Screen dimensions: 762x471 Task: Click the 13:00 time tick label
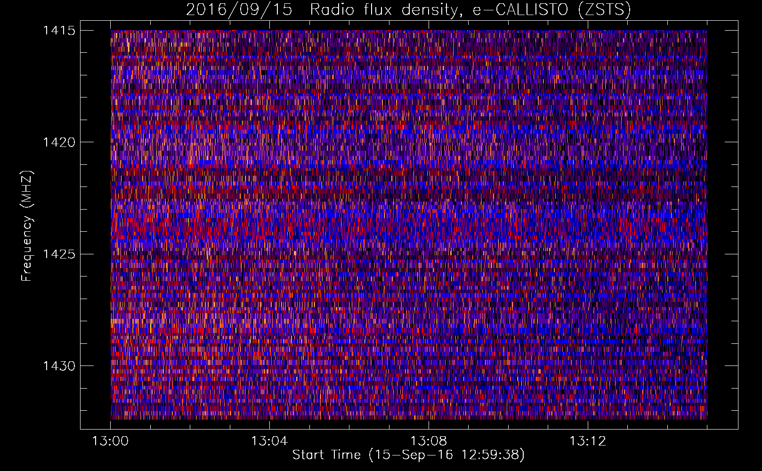tap(110, 441)
